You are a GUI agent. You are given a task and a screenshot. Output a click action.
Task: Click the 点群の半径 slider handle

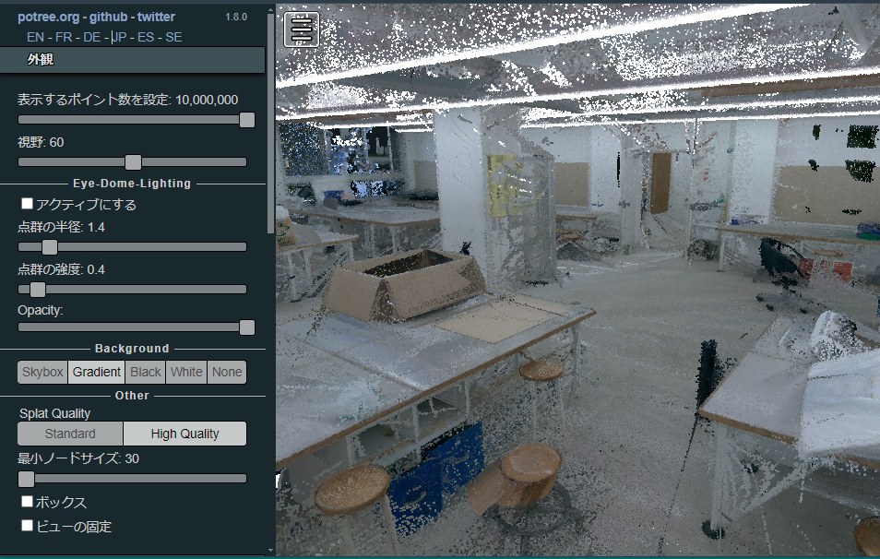click(x=50, y=247)
